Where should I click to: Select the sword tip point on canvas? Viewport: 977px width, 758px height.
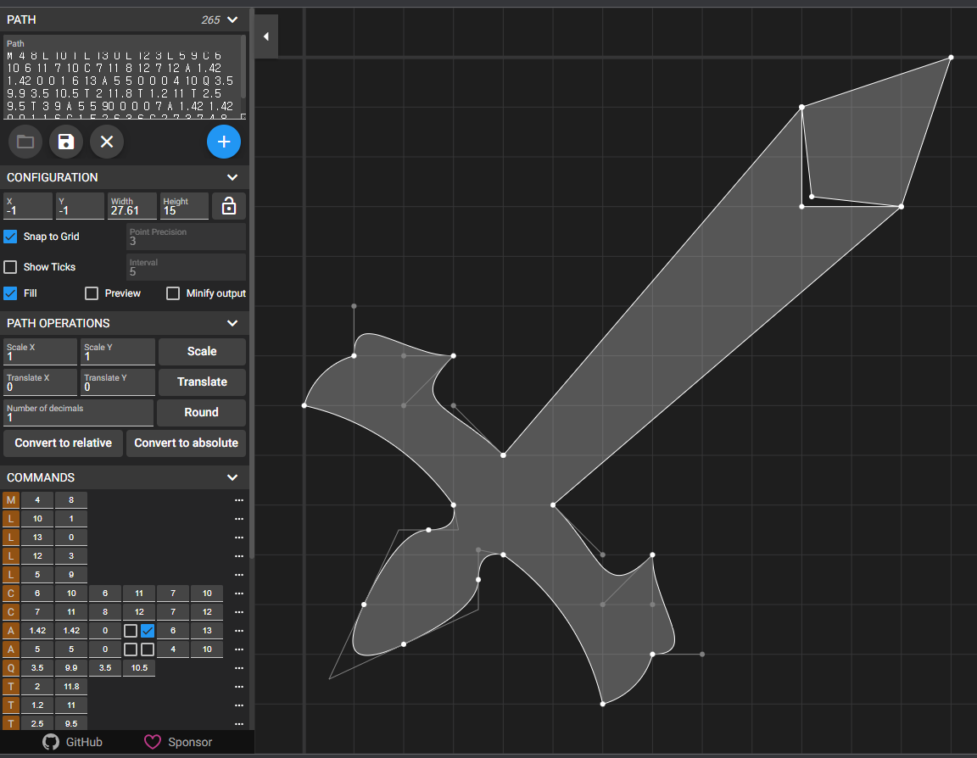[x=951, y=58]
